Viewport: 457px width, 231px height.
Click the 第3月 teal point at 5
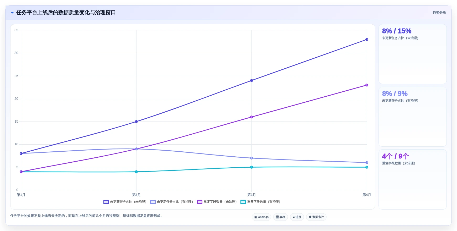(x=251, y=167)
